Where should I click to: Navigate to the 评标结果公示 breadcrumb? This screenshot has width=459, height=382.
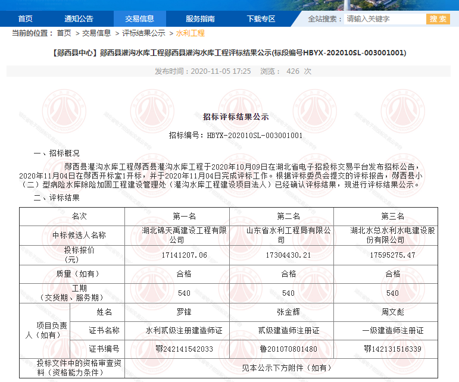143,33
